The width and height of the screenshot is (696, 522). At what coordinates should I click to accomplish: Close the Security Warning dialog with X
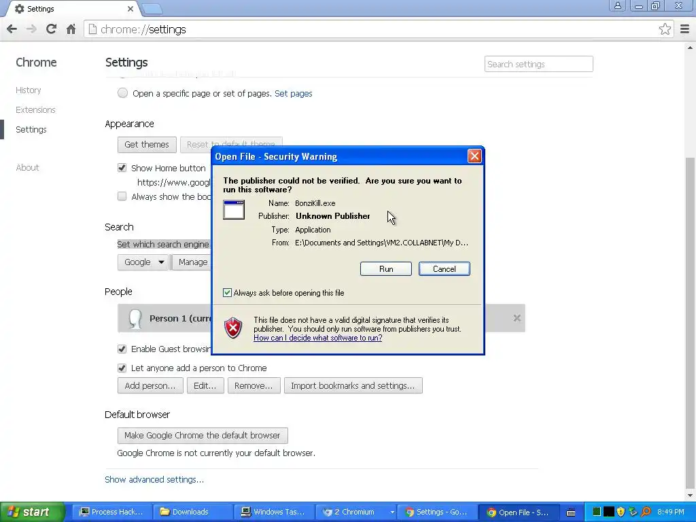[x=474, y=156]
